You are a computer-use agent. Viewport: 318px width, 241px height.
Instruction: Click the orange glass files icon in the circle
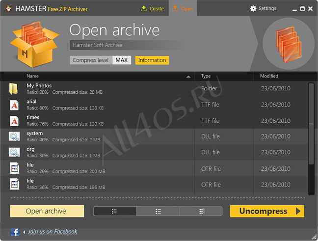pyautogui.click(x=289, y=44)
